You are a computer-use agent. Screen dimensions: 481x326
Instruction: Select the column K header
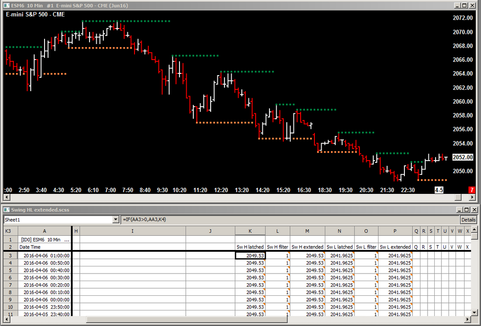coord(250,231)
